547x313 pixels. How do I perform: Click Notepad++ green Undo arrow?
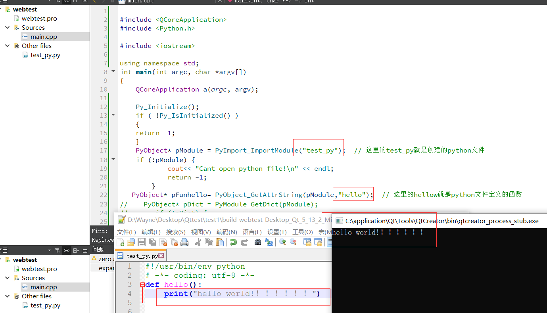point(234,242)
